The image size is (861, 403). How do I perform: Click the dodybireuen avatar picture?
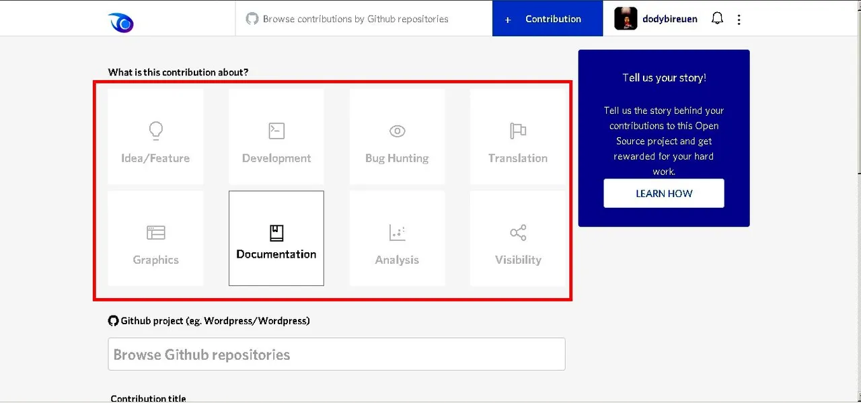click(x=626, y=19)
